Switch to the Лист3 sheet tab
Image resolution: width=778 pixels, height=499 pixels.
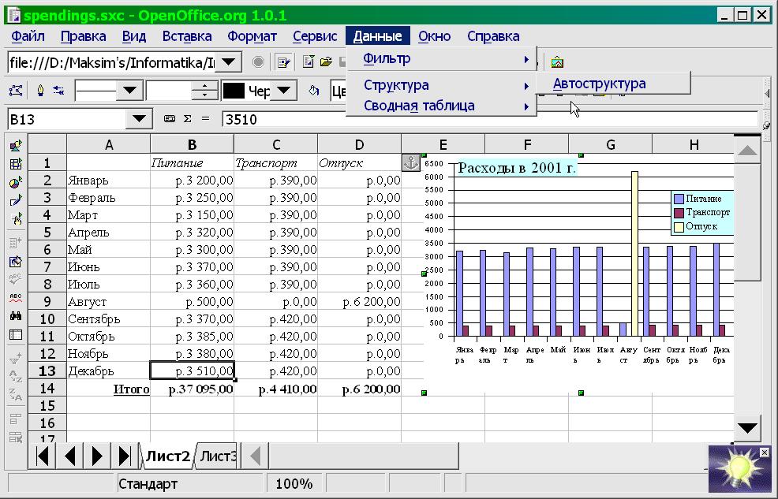click(217, 456)
